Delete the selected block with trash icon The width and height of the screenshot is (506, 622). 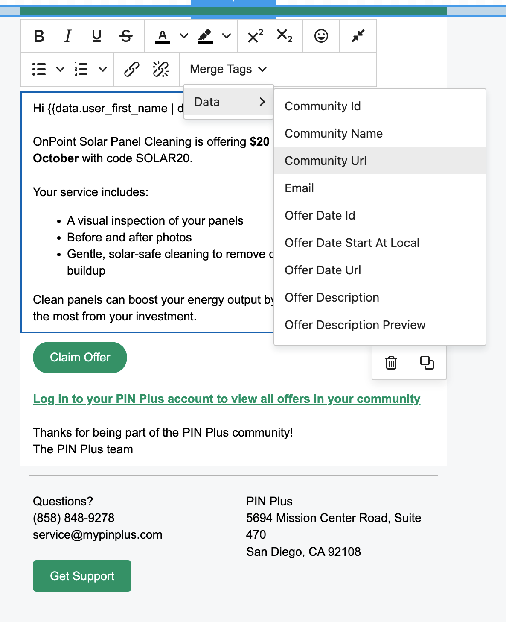pyautogui.click(x=391, y=363)
